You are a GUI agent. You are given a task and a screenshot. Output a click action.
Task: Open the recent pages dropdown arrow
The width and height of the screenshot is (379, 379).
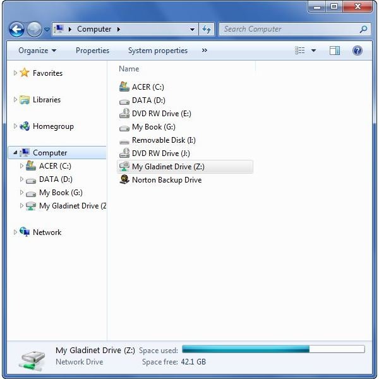47,30
